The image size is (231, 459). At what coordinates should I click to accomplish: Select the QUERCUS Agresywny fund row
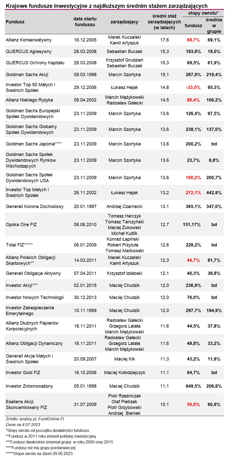click(x=114, y=52)
